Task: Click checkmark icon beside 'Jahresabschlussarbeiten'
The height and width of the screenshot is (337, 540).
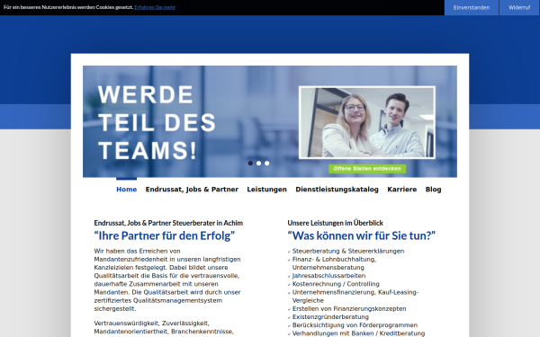Action: (x=289, y=277)
